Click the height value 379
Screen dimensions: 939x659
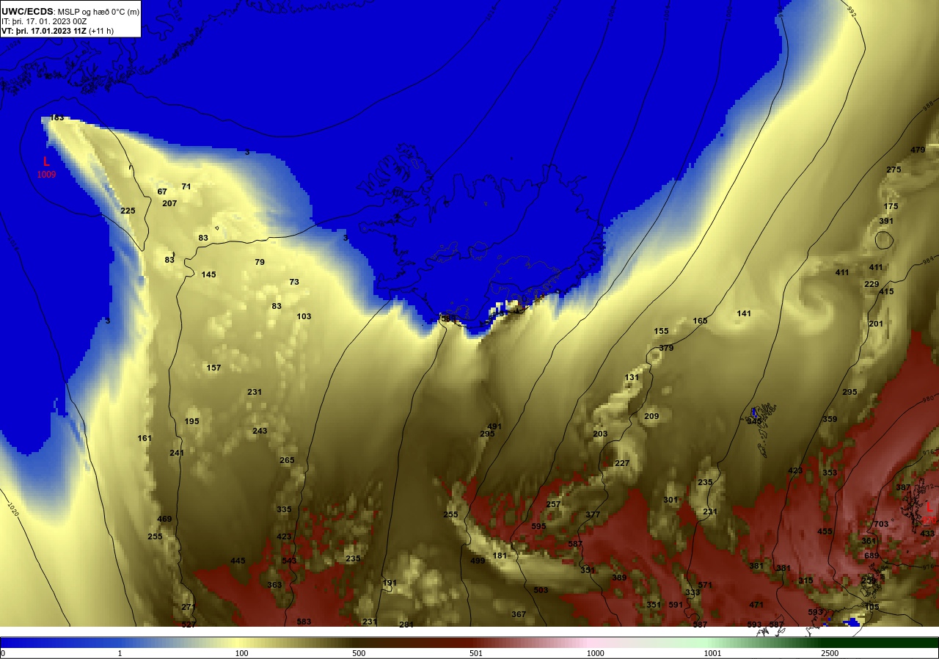tap(666, 349)
